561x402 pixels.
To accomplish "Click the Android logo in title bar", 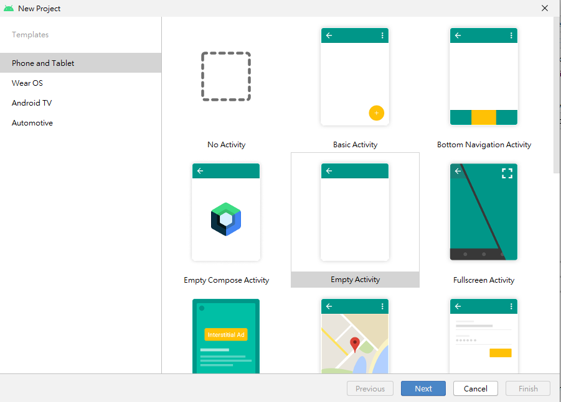I will (9, 8).
